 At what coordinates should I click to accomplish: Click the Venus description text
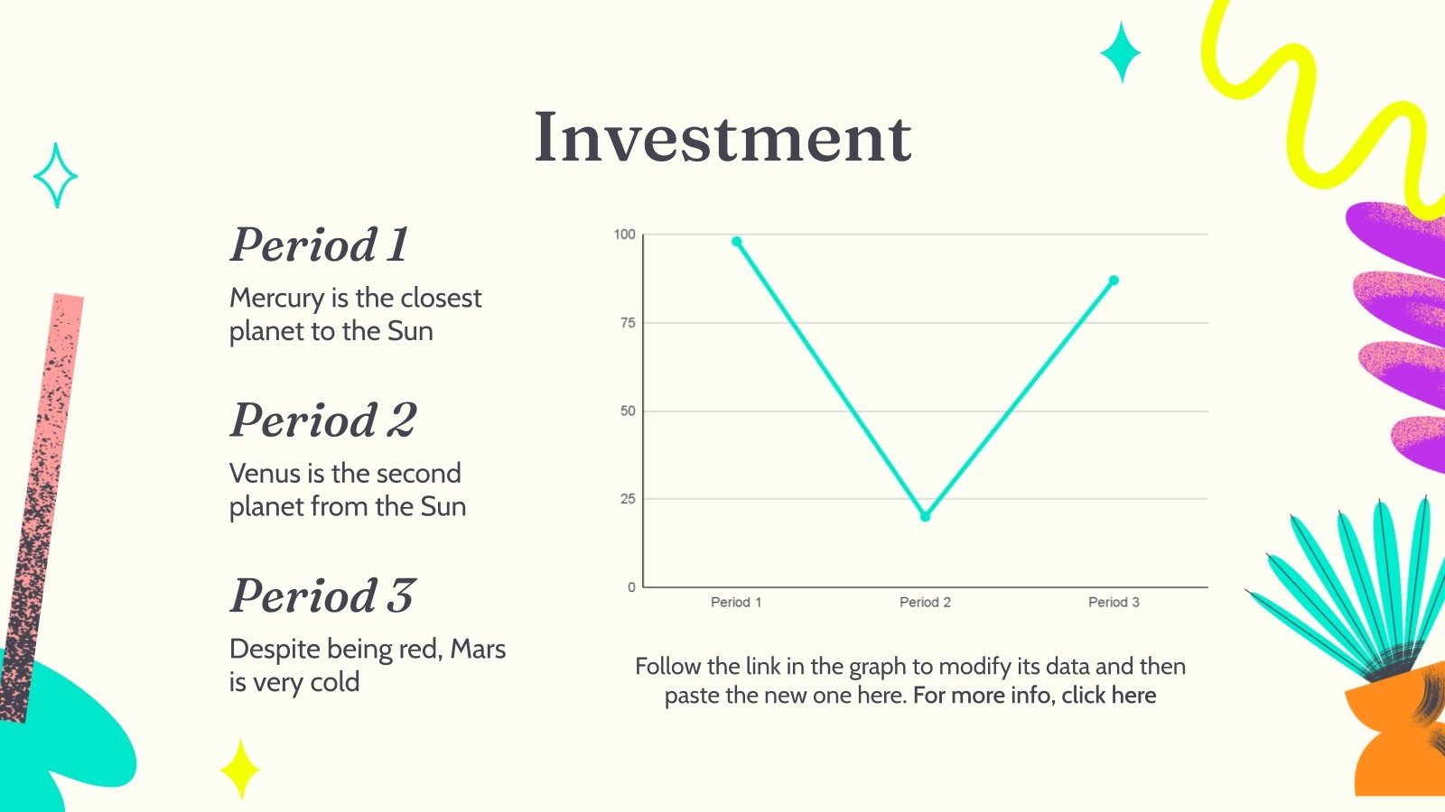pos(347,489)
